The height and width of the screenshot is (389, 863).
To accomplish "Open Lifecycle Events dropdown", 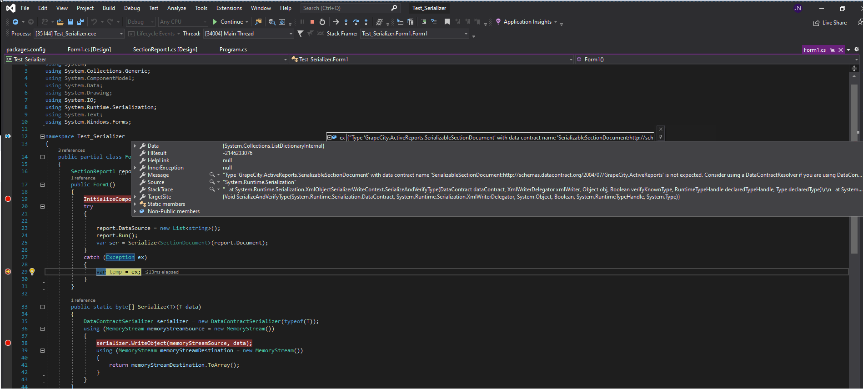I will [x=154, y=34].
